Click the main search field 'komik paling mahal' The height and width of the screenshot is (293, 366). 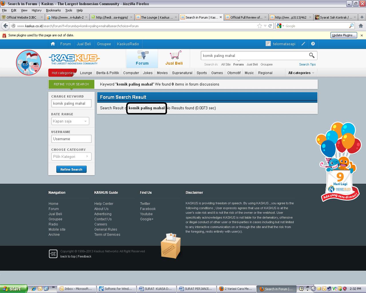point(254,56)
